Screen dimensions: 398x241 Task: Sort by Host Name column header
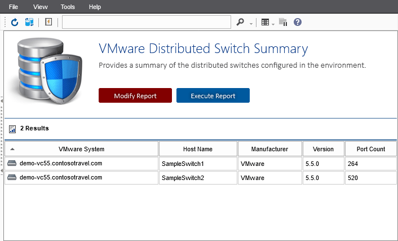click(198, 149)
